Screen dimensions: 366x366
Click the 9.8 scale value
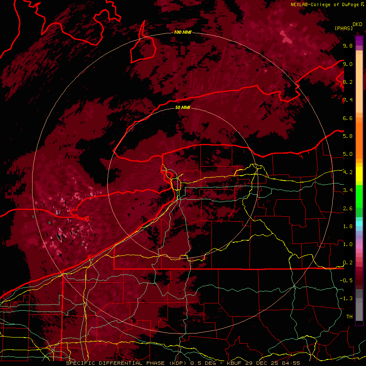348,46
